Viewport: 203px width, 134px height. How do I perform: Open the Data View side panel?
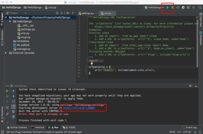(x=201, y=20)
